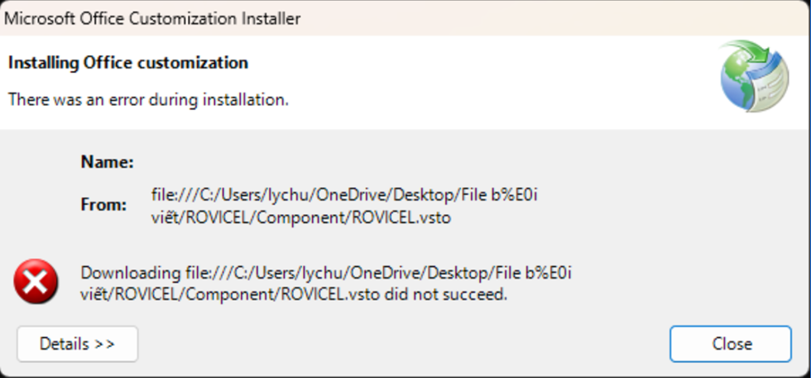
Task: Click the "Installing Office customization" heading
Action: [x=128, y=63]
